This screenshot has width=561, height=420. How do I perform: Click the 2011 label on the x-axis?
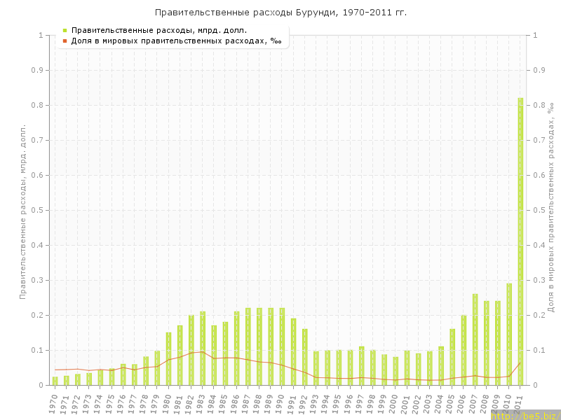[x=518, y=404]
